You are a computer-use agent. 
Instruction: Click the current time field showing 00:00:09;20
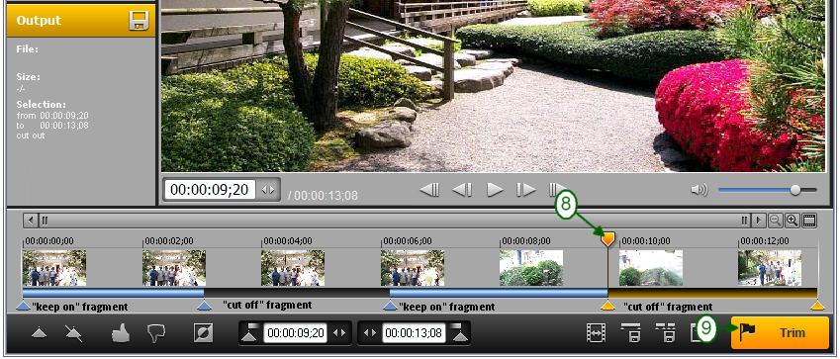(x=210, y=190)
